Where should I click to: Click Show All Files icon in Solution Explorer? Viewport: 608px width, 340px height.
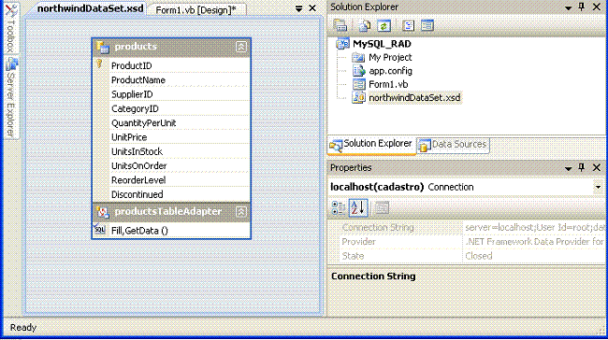click(364, 25)
